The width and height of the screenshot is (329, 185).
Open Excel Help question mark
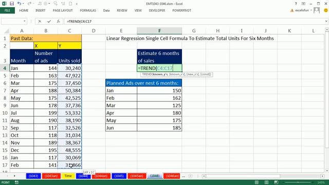[296, 4]
